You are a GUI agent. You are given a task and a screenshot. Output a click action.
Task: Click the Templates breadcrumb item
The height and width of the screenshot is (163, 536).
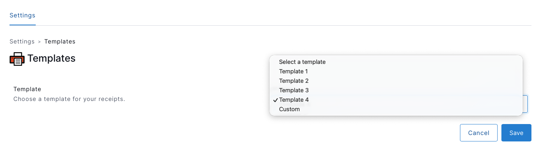tap(60, 42)
